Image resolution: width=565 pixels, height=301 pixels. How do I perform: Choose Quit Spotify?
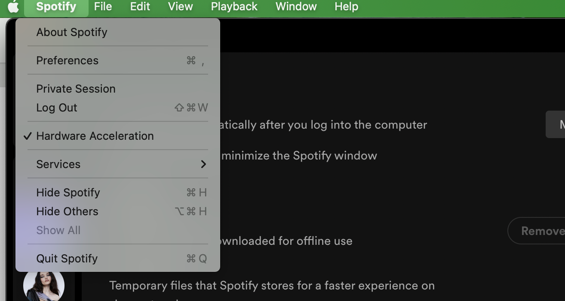pos(118,259)
